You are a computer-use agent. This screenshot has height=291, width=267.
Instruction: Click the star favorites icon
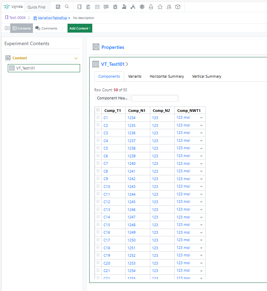tap(160, 7)
